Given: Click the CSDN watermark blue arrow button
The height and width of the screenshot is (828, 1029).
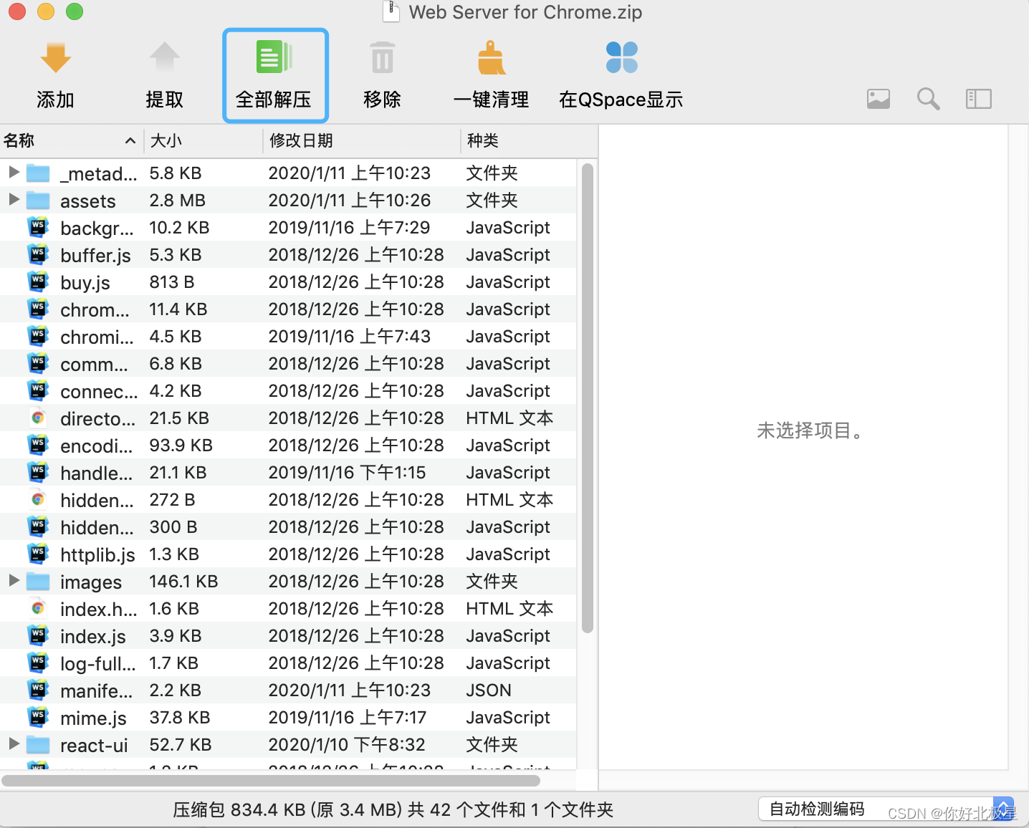Looking at the screenshot, I should point(1003,808).
